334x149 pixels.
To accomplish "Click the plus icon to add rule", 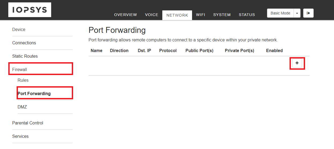I will pyautogui.click(x=297, y=63).
